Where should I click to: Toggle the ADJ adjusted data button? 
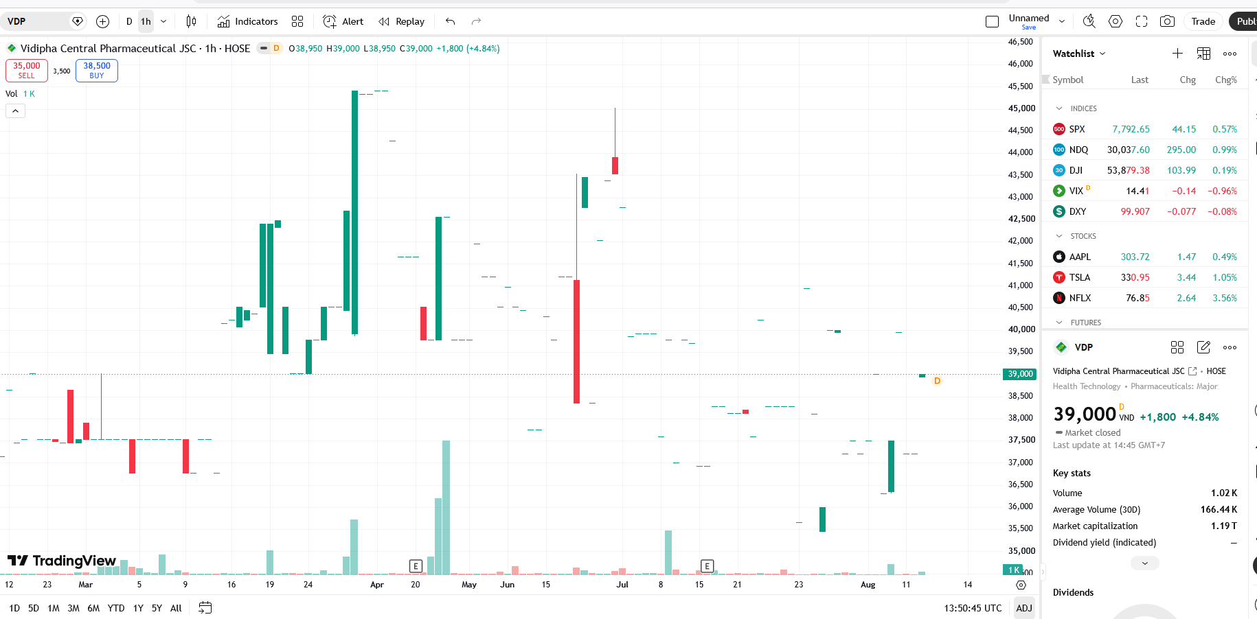coord(1024,608)
